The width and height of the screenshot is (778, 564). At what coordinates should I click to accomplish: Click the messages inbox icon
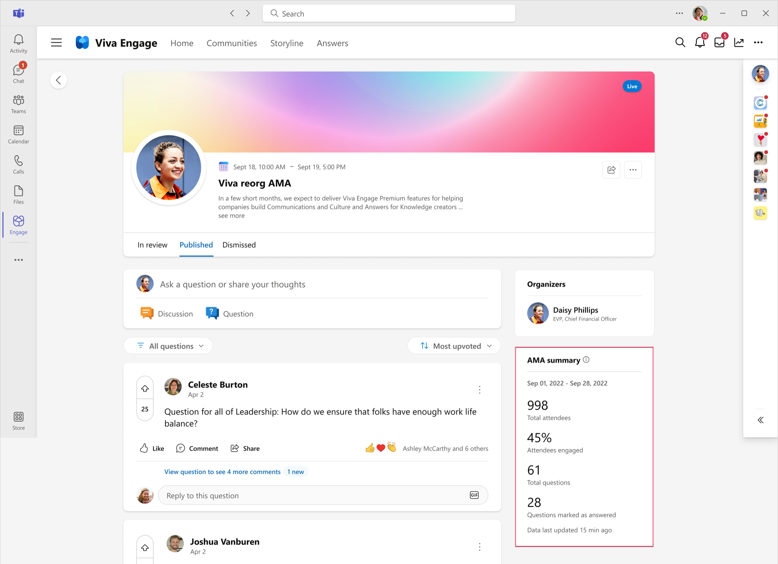(719, 43)
